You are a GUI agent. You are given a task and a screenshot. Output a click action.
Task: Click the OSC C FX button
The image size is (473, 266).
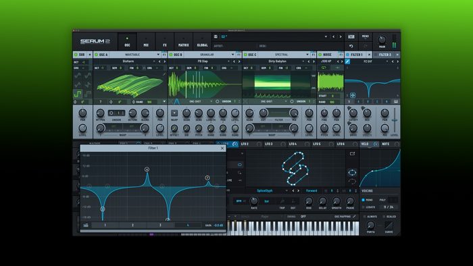coord(313,55)
